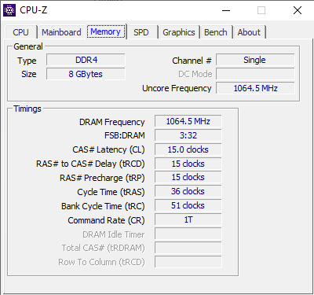Viewport: 314px width, 295px height.
Task: Click the DDR4 memory type field
Action: click(86, 60)
